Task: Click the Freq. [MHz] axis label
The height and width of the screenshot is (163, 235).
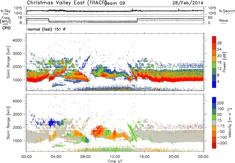Action: (5, 20)
